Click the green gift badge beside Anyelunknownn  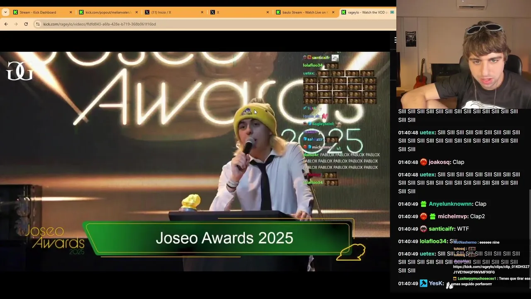(423, 204)
